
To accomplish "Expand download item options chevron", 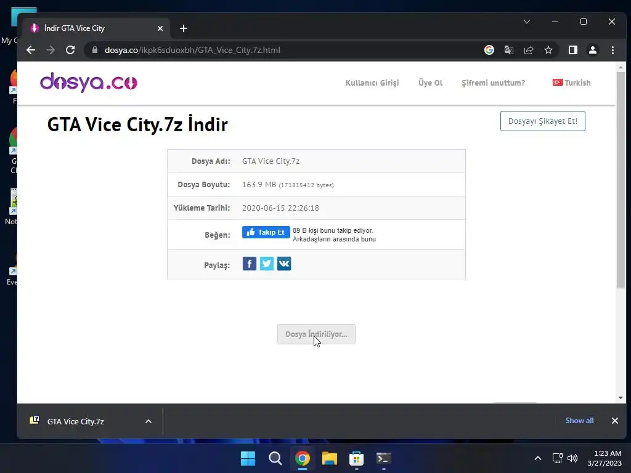I will (x=149, y=421).
